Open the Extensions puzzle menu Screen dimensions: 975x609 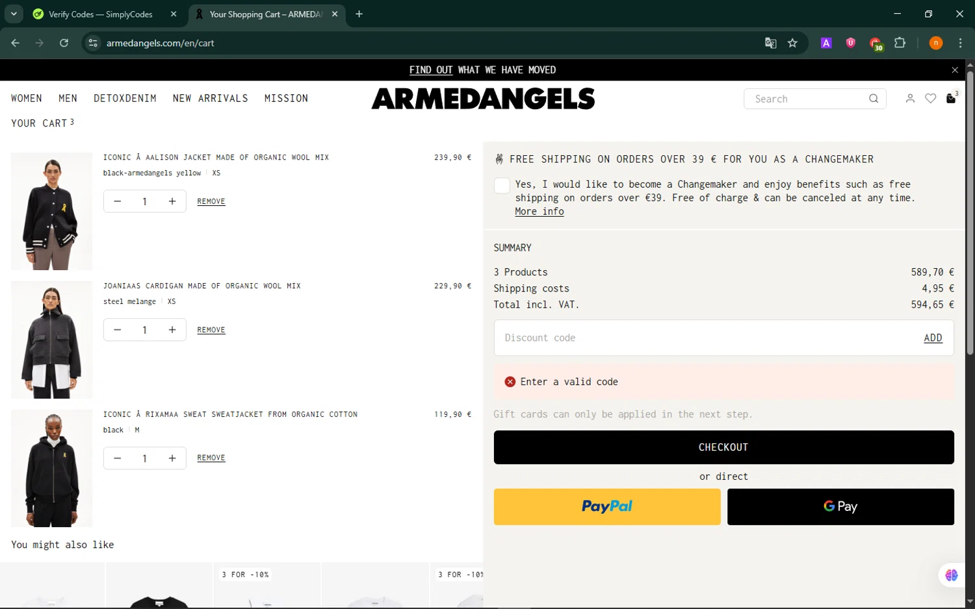tap(900, 43)
